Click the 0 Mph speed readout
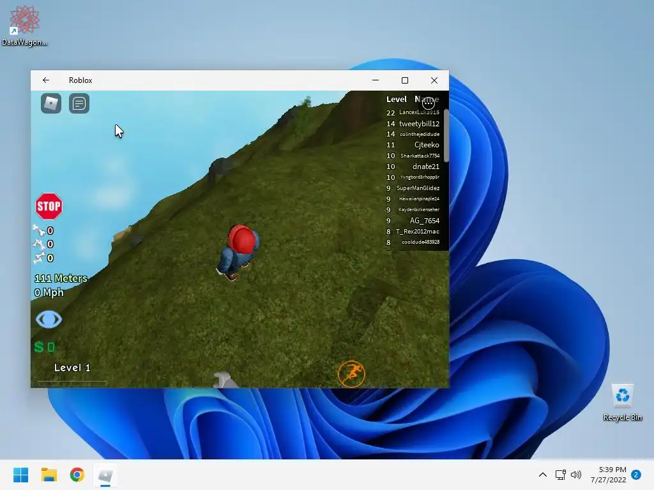Viewport: 654px width, 490px height. (x=49, y=292)
